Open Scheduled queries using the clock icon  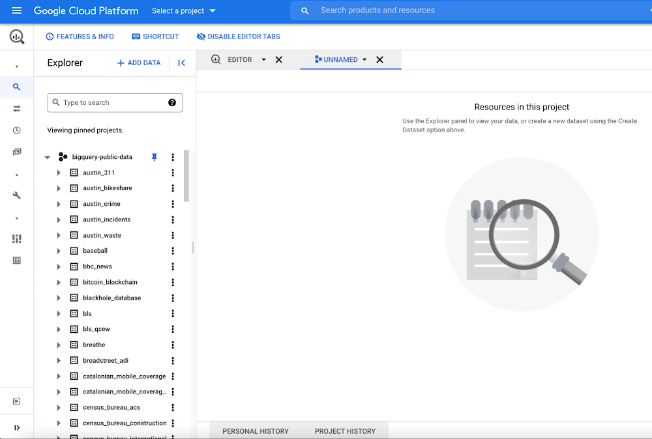[x=17, y=130]
